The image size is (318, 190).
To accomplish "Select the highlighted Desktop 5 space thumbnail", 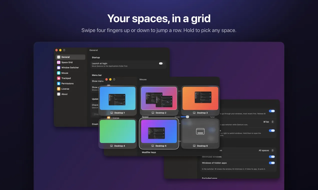I will coord(159,133).
